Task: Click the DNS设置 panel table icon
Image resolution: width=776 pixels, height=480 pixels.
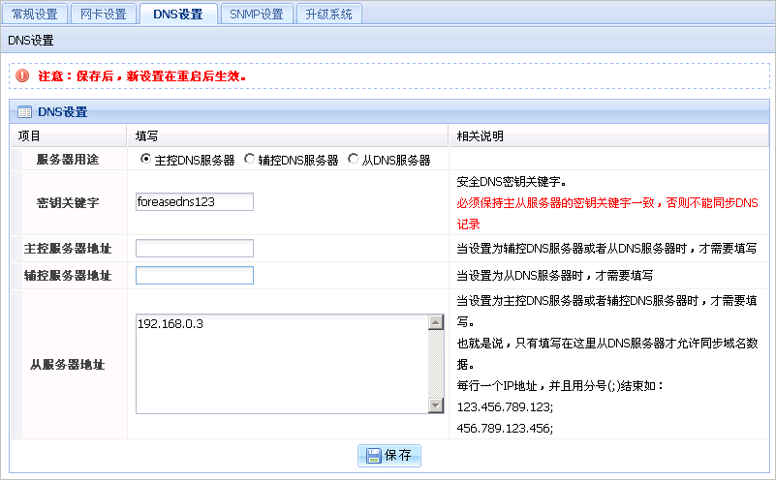Action: pyautogui.click(x=24, y=112)
